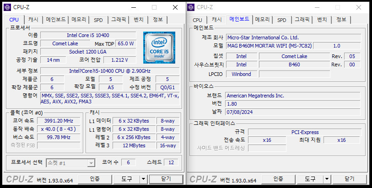Viewport: 372px width, 188px height.
Task: Click the Intel Core i5 10400 name field
Action: tap(88, 35)
